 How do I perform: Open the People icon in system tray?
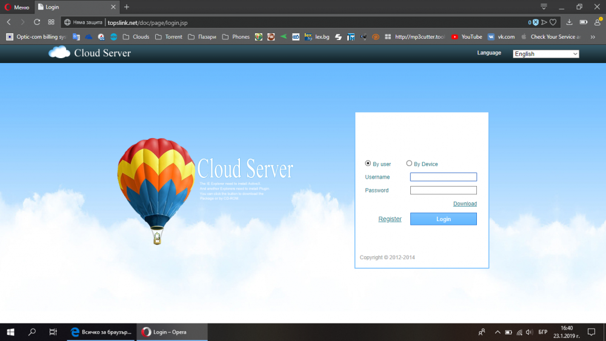click(482, 332)
